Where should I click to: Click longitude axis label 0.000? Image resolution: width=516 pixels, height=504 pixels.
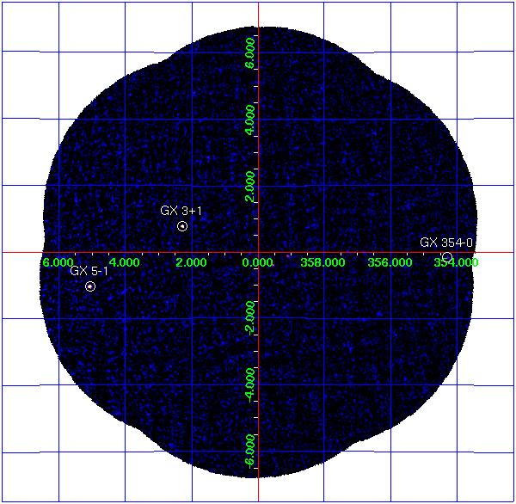point(258,262)
